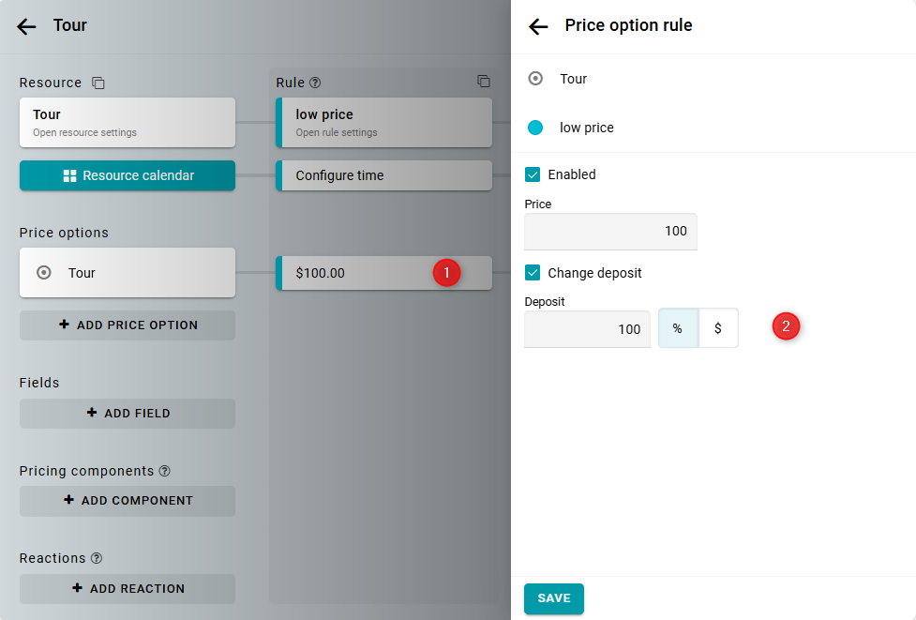Click the back arrow next to Tour title
Viewport: 916px width, 620px height.
pyautogui.click(x=26, y=26)
